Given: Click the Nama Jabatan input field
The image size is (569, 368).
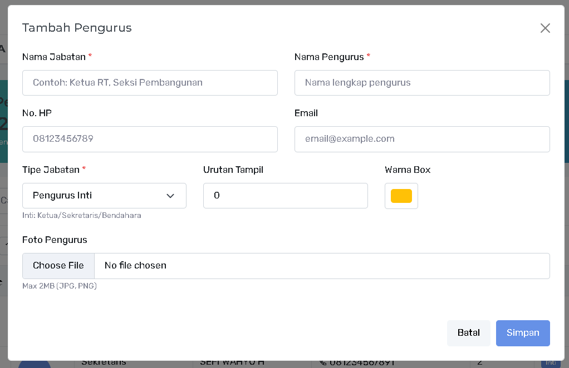Looking at the screenshot, I should click(150, 83).
